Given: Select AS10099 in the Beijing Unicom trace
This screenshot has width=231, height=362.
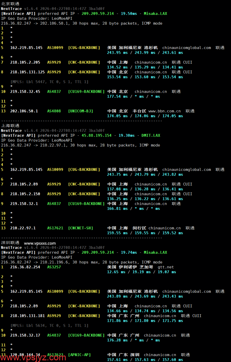Looking at the screenshot, I should [56, 48].
